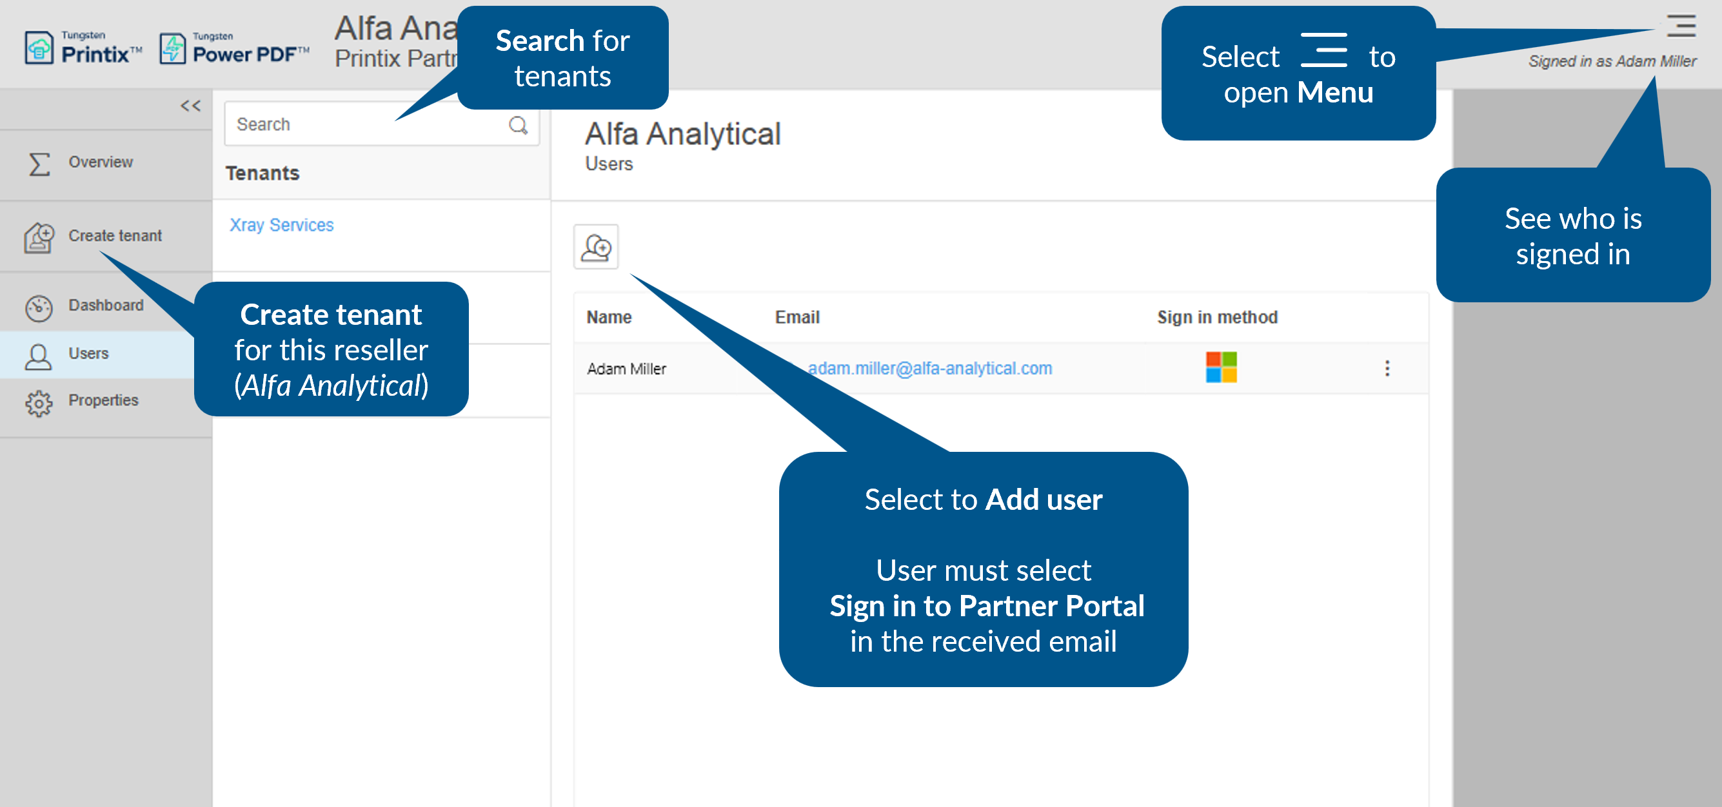Select Users in the sidebar

(x=88, y=353)
